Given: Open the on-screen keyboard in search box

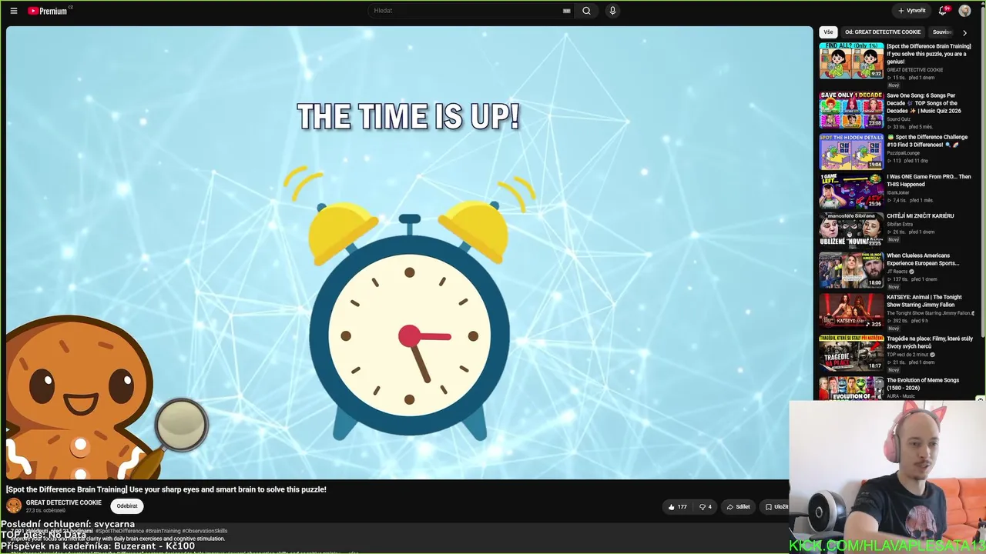Looking at the screenshot, I should [x=567, y=11].
